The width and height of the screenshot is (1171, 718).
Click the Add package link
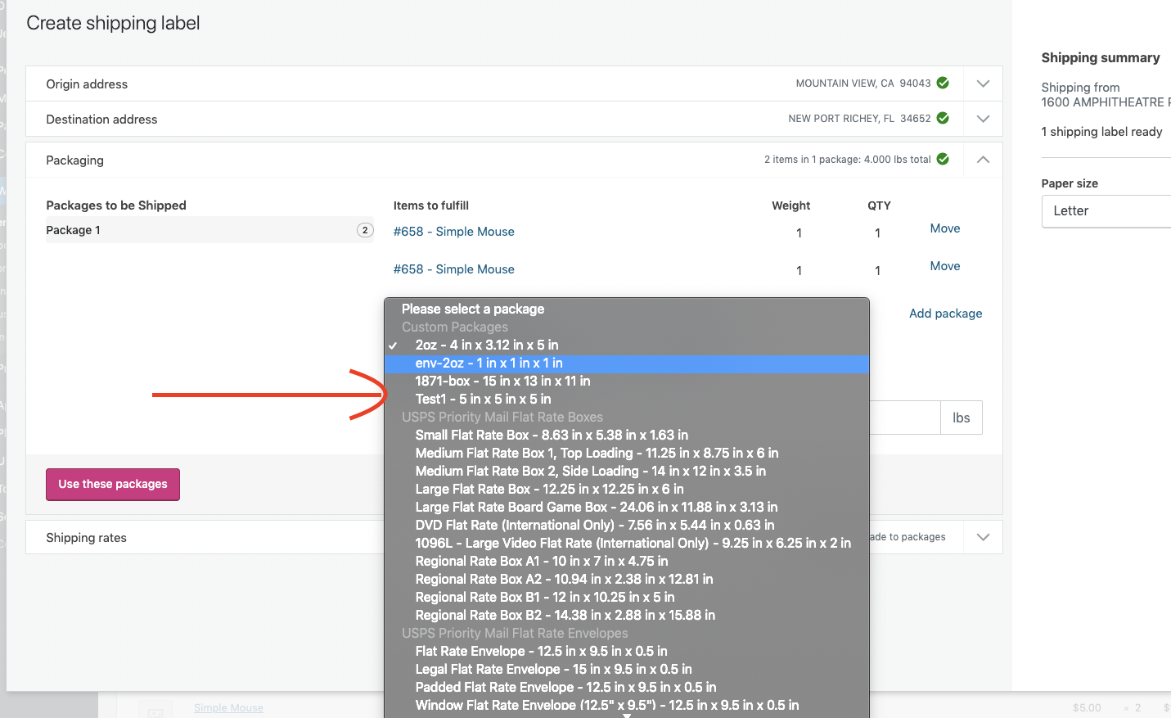click(945, 314)
